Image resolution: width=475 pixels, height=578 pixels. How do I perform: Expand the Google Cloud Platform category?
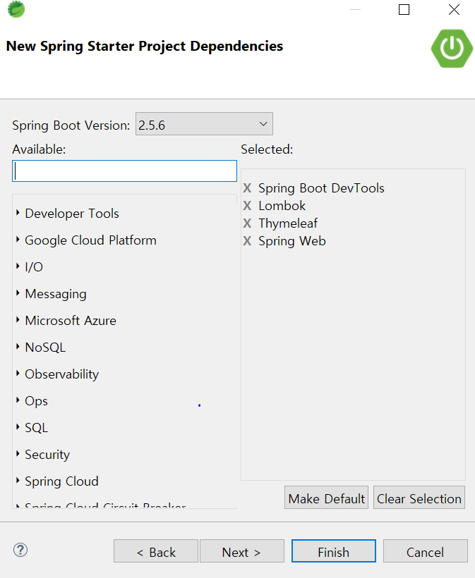18,239
